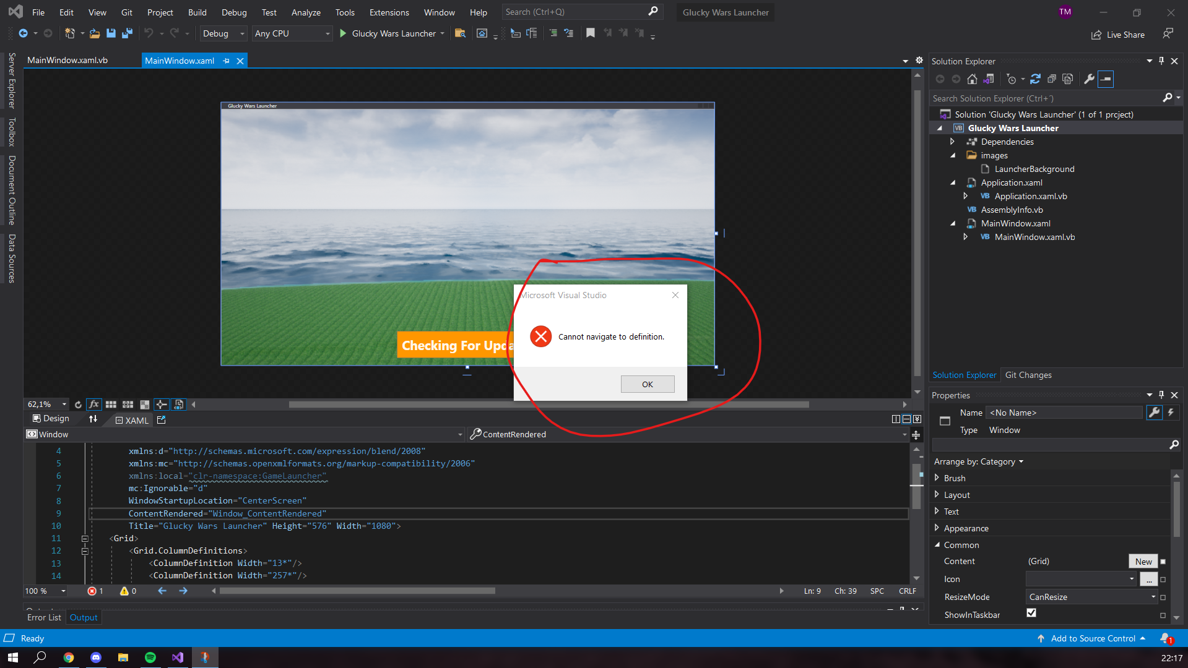
Task: Click the Refresh icon in Solution Explorer
Action: 1035,79
